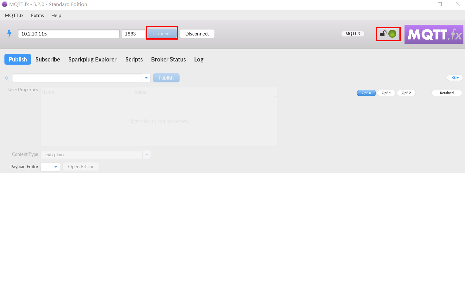Click the purple MQTT.fx logo
The image size is (465, 283).
[434, 34]
